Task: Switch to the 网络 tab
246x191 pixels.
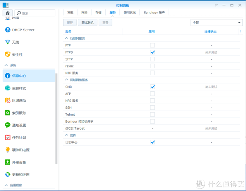Action: (x=84, y=13)
